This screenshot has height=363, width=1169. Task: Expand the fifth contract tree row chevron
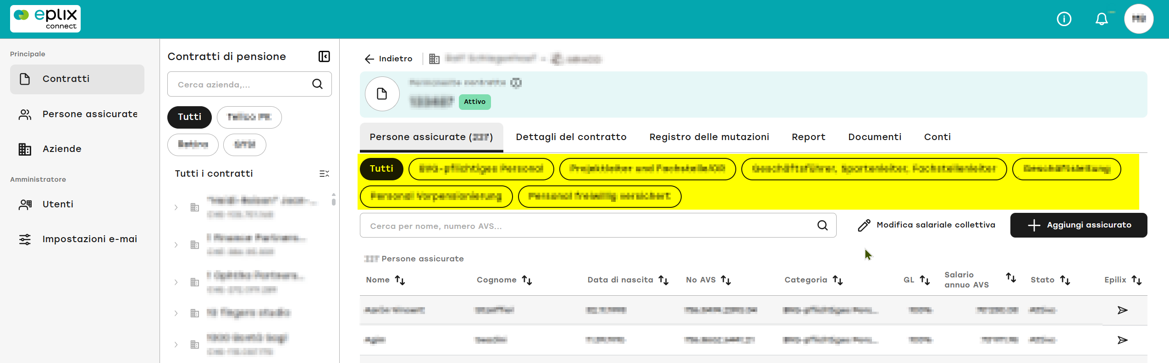click(x=176, y=345)
